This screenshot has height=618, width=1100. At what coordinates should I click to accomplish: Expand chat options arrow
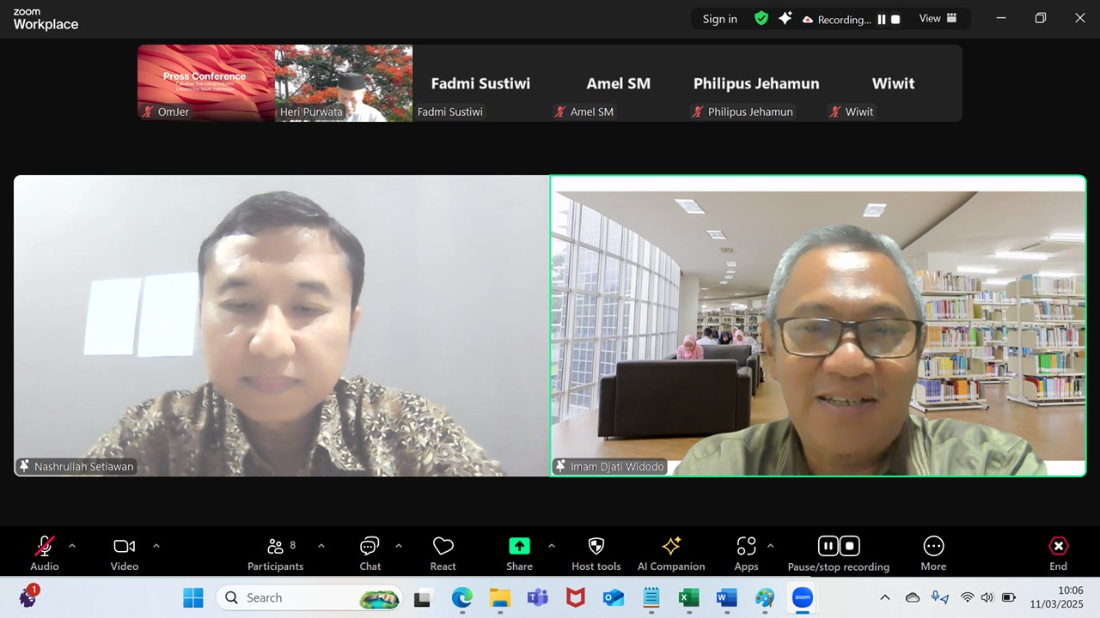tap(399, 546)
